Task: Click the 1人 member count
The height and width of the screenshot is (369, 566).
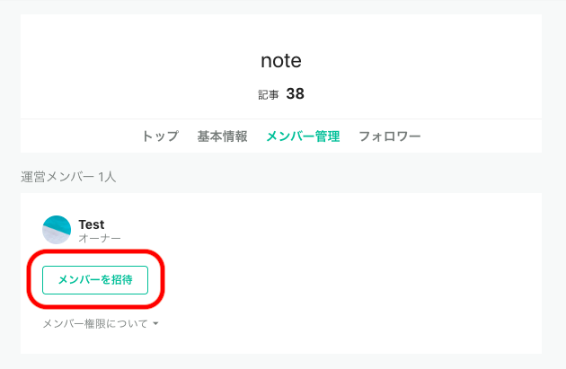Action: coord(107,177)
